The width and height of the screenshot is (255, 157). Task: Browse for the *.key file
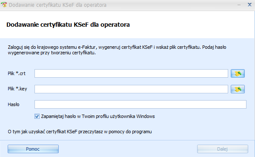238,89
